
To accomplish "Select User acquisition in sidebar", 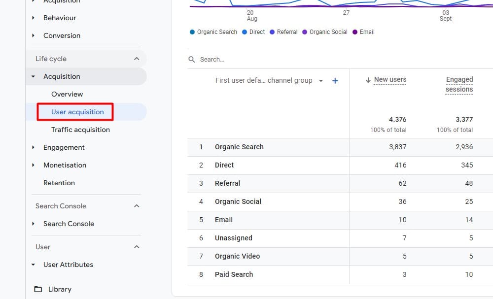I will [77, 112].
